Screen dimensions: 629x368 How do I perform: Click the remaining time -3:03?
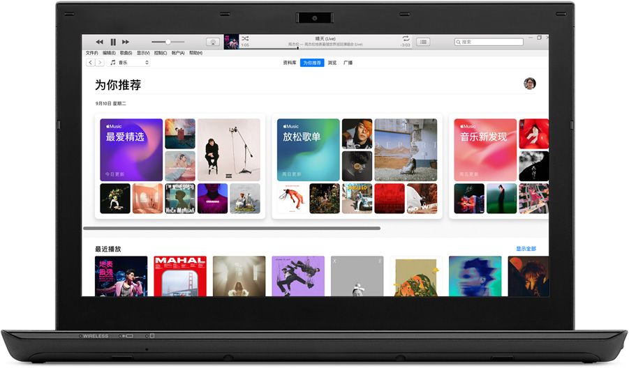point(405,45)
